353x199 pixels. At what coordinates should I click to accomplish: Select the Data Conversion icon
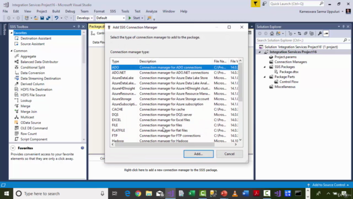pos(17,73)
